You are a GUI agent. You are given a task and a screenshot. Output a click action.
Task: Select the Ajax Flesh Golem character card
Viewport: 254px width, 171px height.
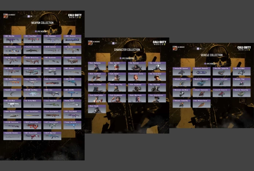(157, 88)
